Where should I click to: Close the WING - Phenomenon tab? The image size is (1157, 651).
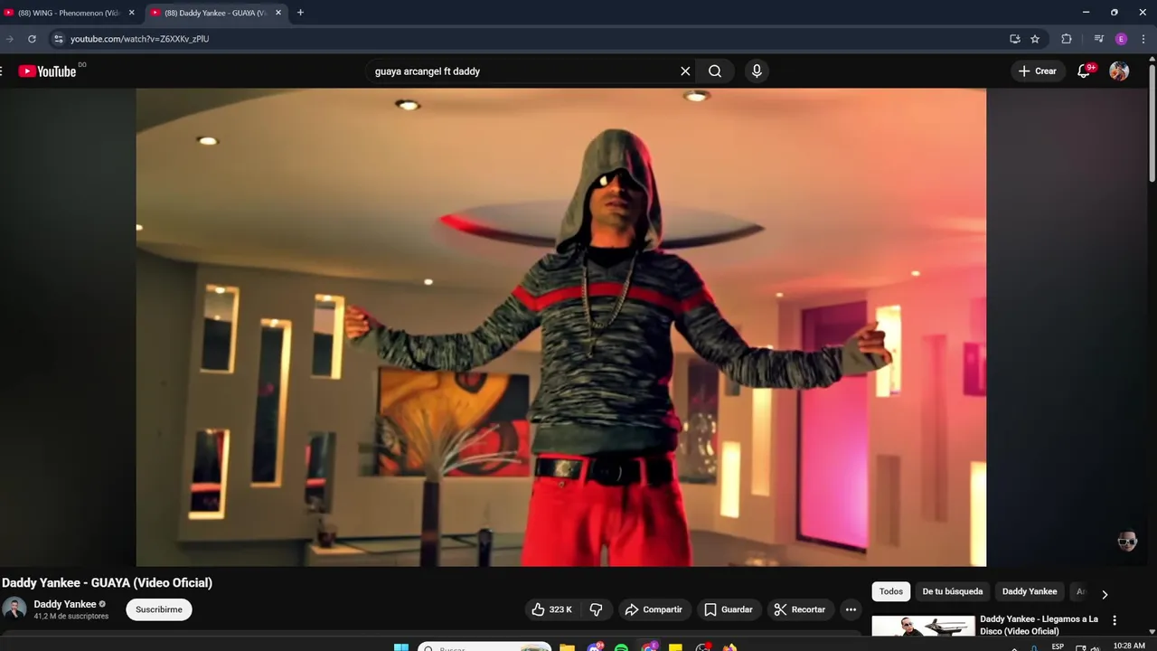131,13
